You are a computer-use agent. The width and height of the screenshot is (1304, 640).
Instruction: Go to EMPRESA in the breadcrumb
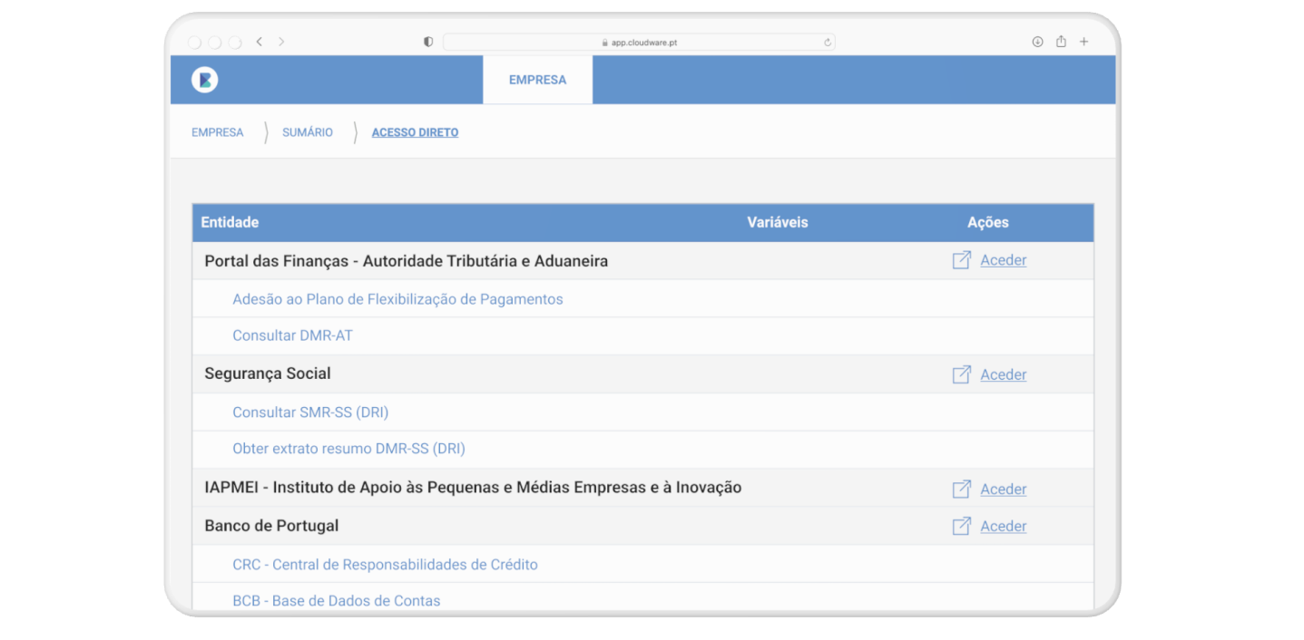(218, 132)
